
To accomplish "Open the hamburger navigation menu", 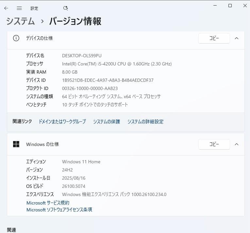I will [x=19, y=8].
